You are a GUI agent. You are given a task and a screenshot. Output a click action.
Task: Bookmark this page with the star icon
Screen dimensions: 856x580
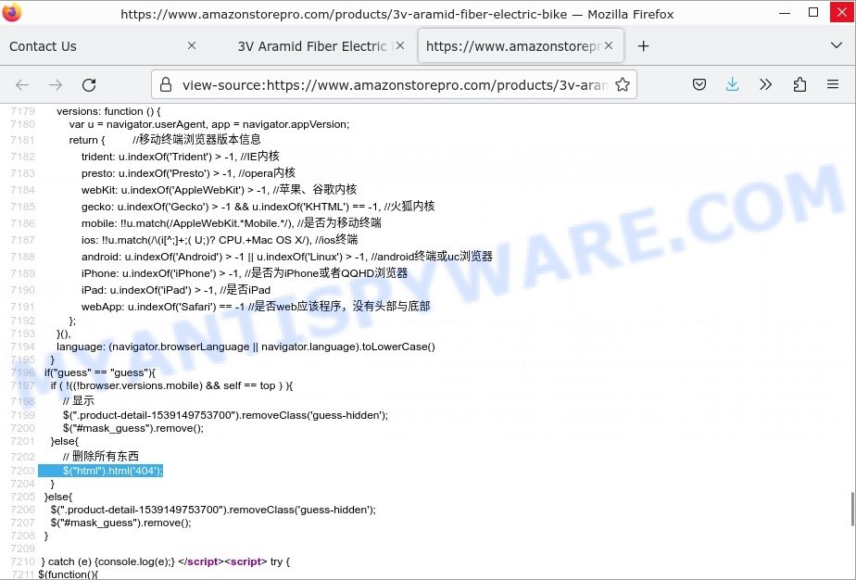[x=623, y=84]
